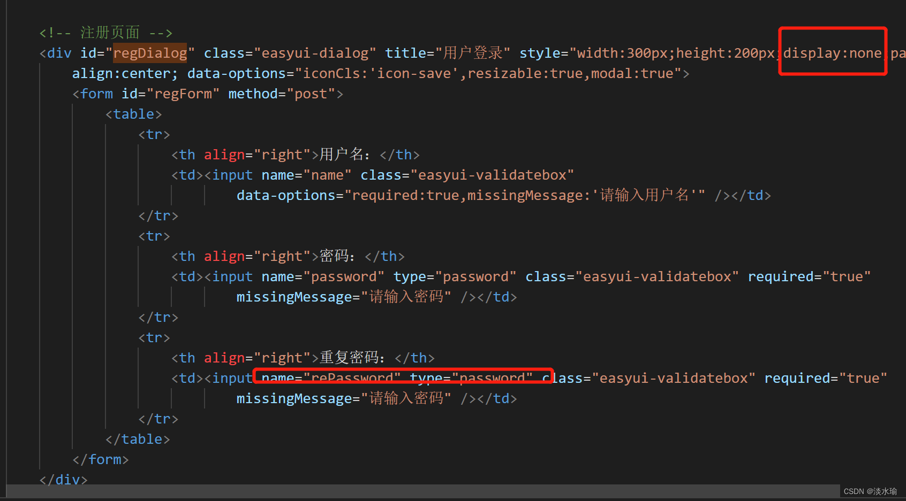Click the closing </table> tag
906x501 pixels.
pos(138,439)
